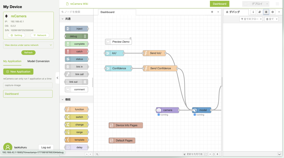Select the デバッグ sidebar tab
The image size is (284, 158).
coord(235,12)
